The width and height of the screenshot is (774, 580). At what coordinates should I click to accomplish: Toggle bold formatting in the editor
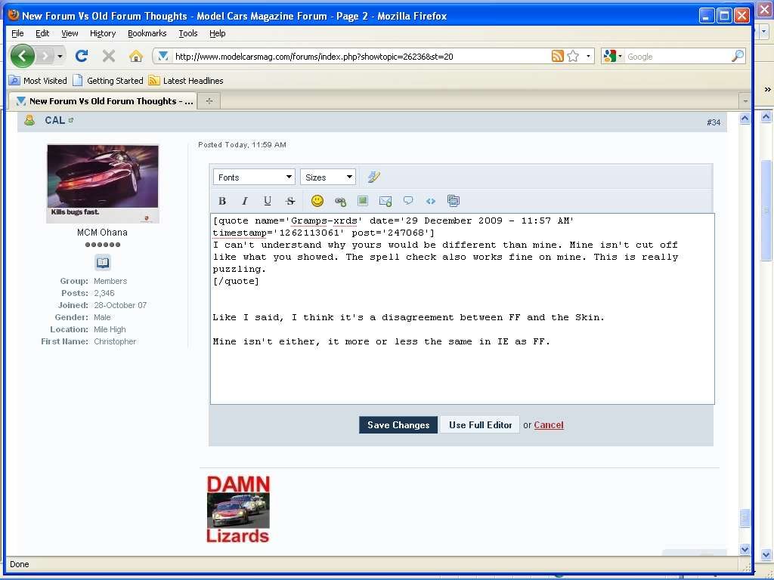222,201
